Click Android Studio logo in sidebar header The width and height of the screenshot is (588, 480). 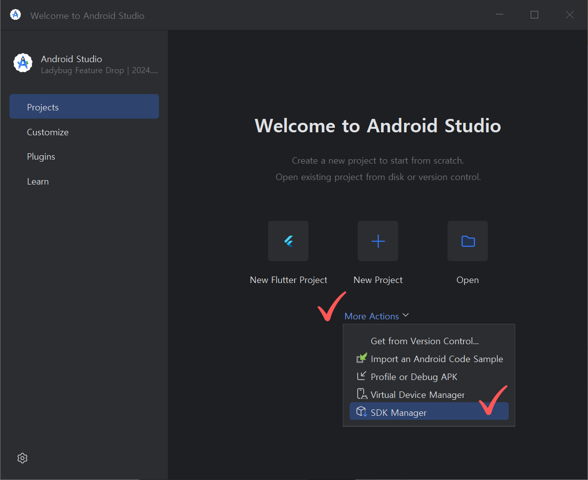(23, 63)
